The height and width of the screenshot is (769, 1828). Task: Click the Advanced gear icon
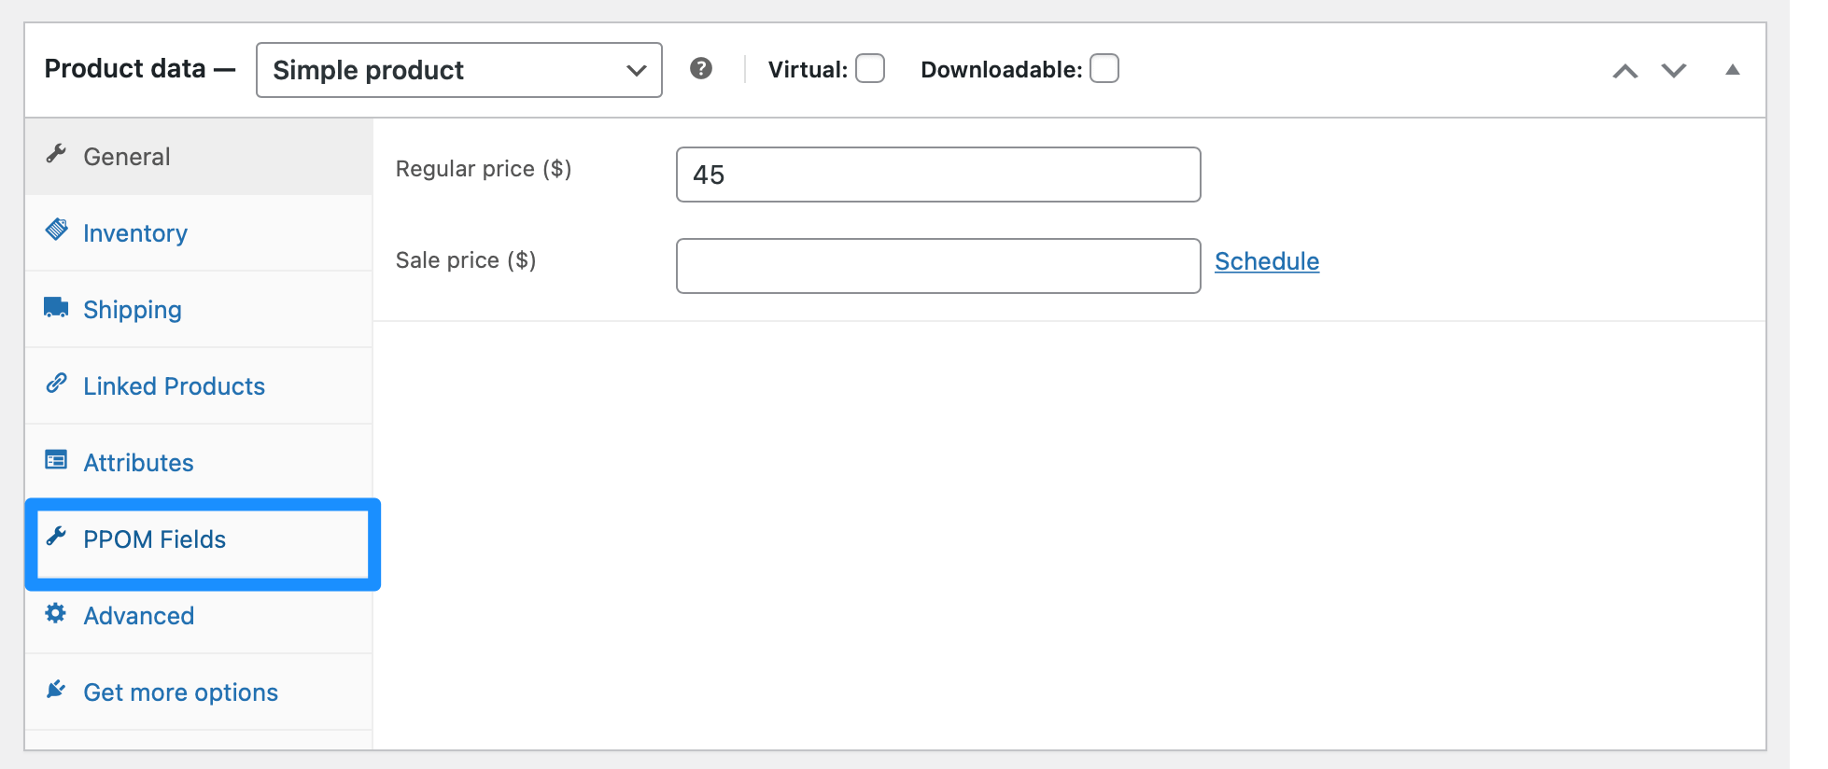pos(56,613)
